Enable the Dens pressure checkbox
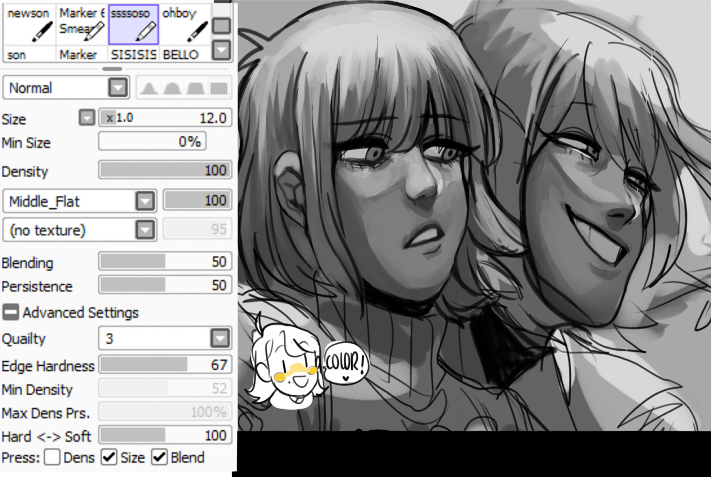 coord(52,458)
